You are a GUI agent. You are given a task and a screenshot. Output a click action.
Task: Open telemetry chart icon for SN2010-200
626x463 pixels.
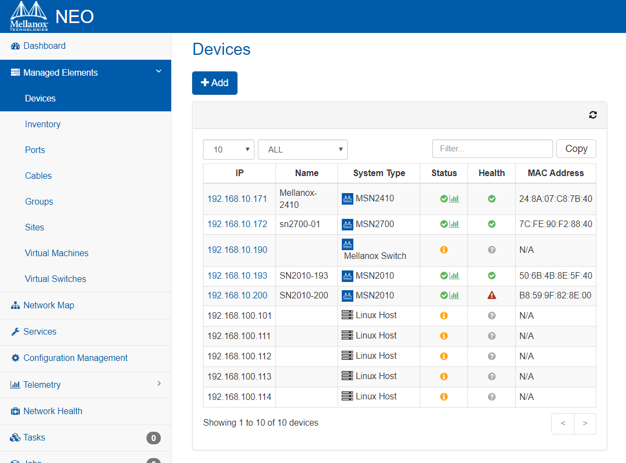tap(454, 295)
